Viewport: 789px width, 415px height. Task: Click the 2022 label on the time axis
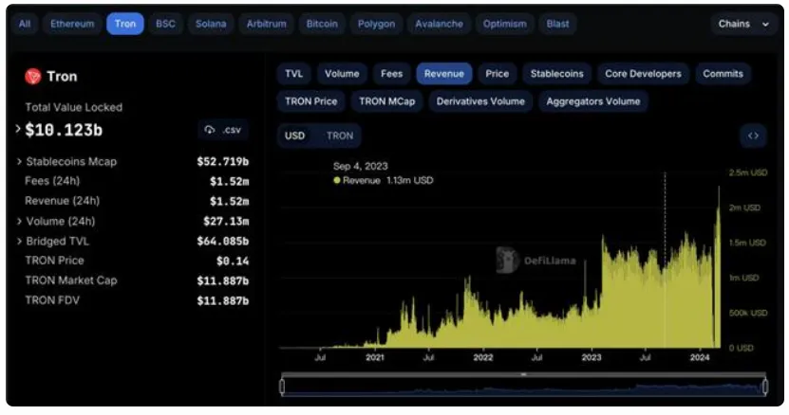pyautogui.click(x=483, y=358)
